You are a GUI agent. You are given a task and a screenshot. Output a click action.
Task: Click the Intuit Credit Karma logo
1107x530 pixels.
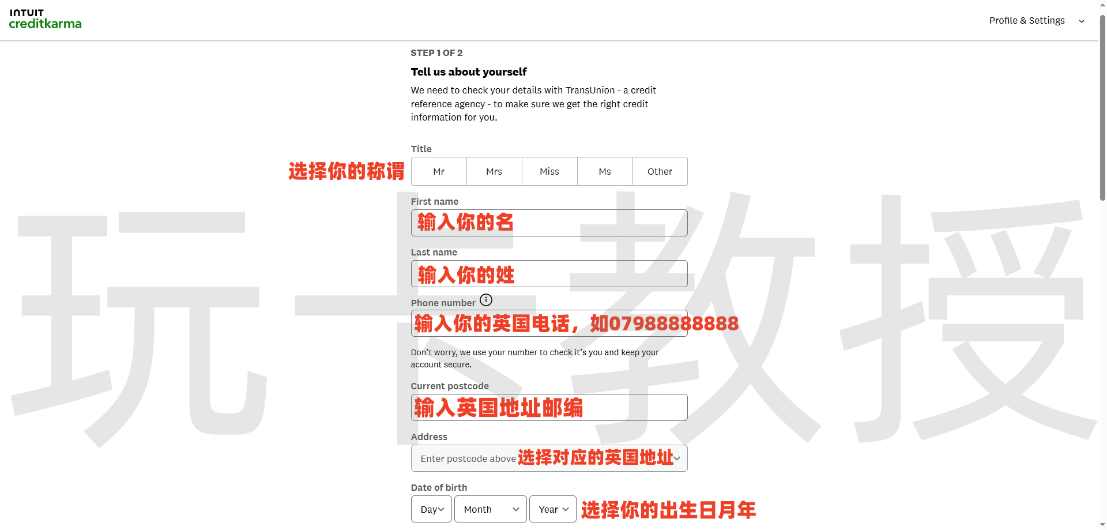click(45, 20)
